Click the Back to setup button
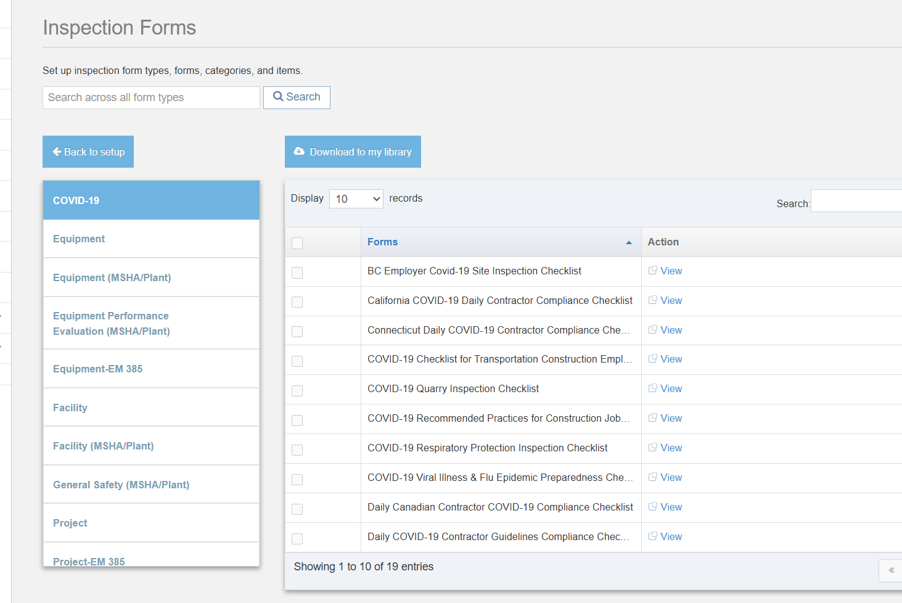Viewport: 902px width, 603px height. (88, 152)
